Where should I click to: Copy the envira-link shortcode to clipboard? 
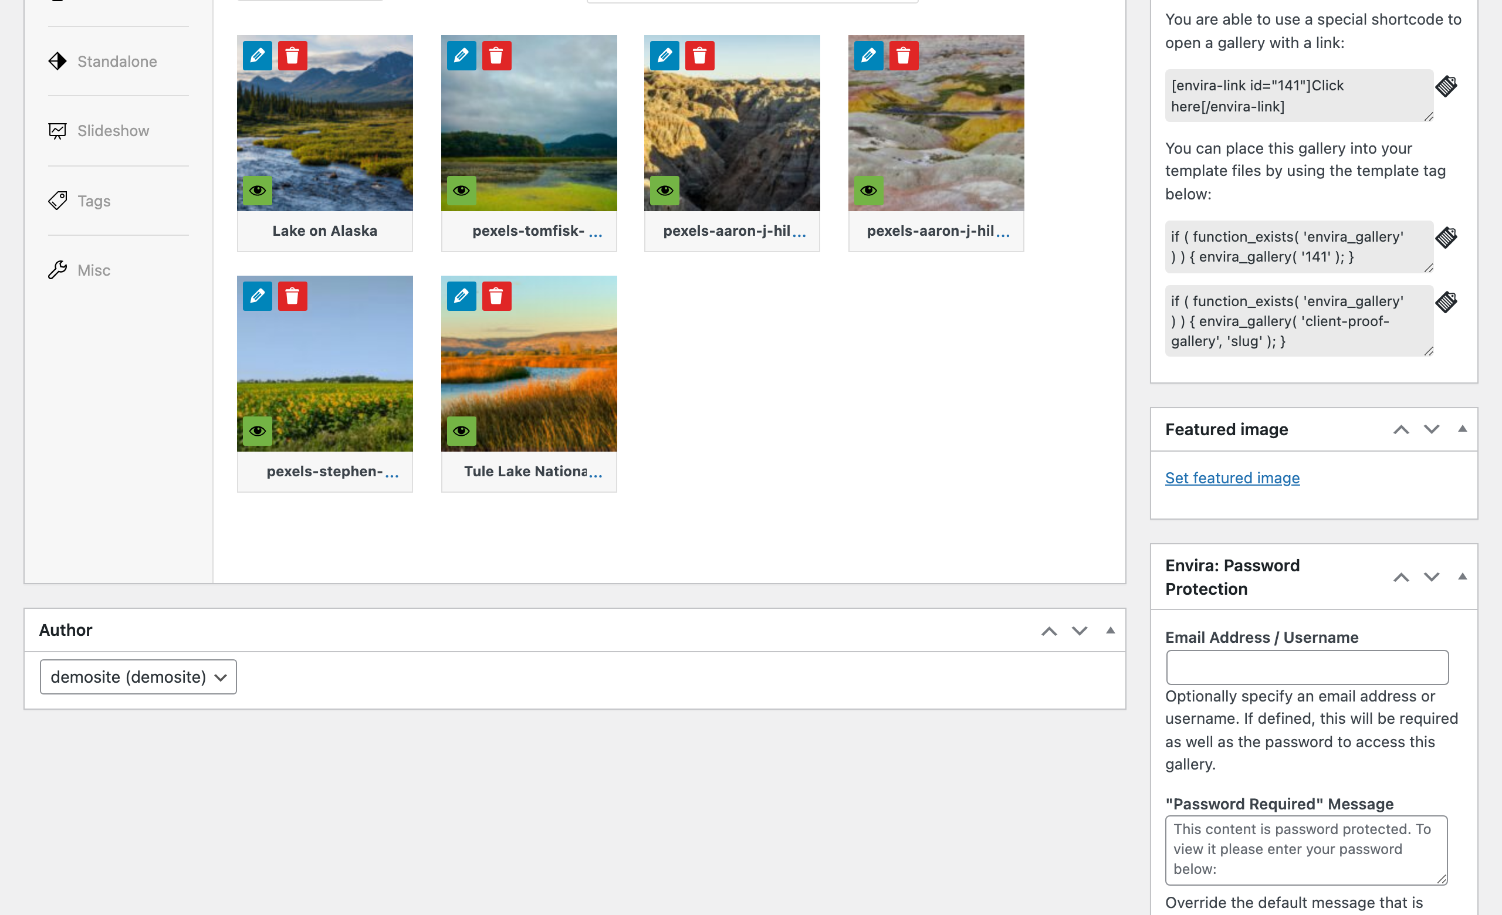(x=1446, y=86)
